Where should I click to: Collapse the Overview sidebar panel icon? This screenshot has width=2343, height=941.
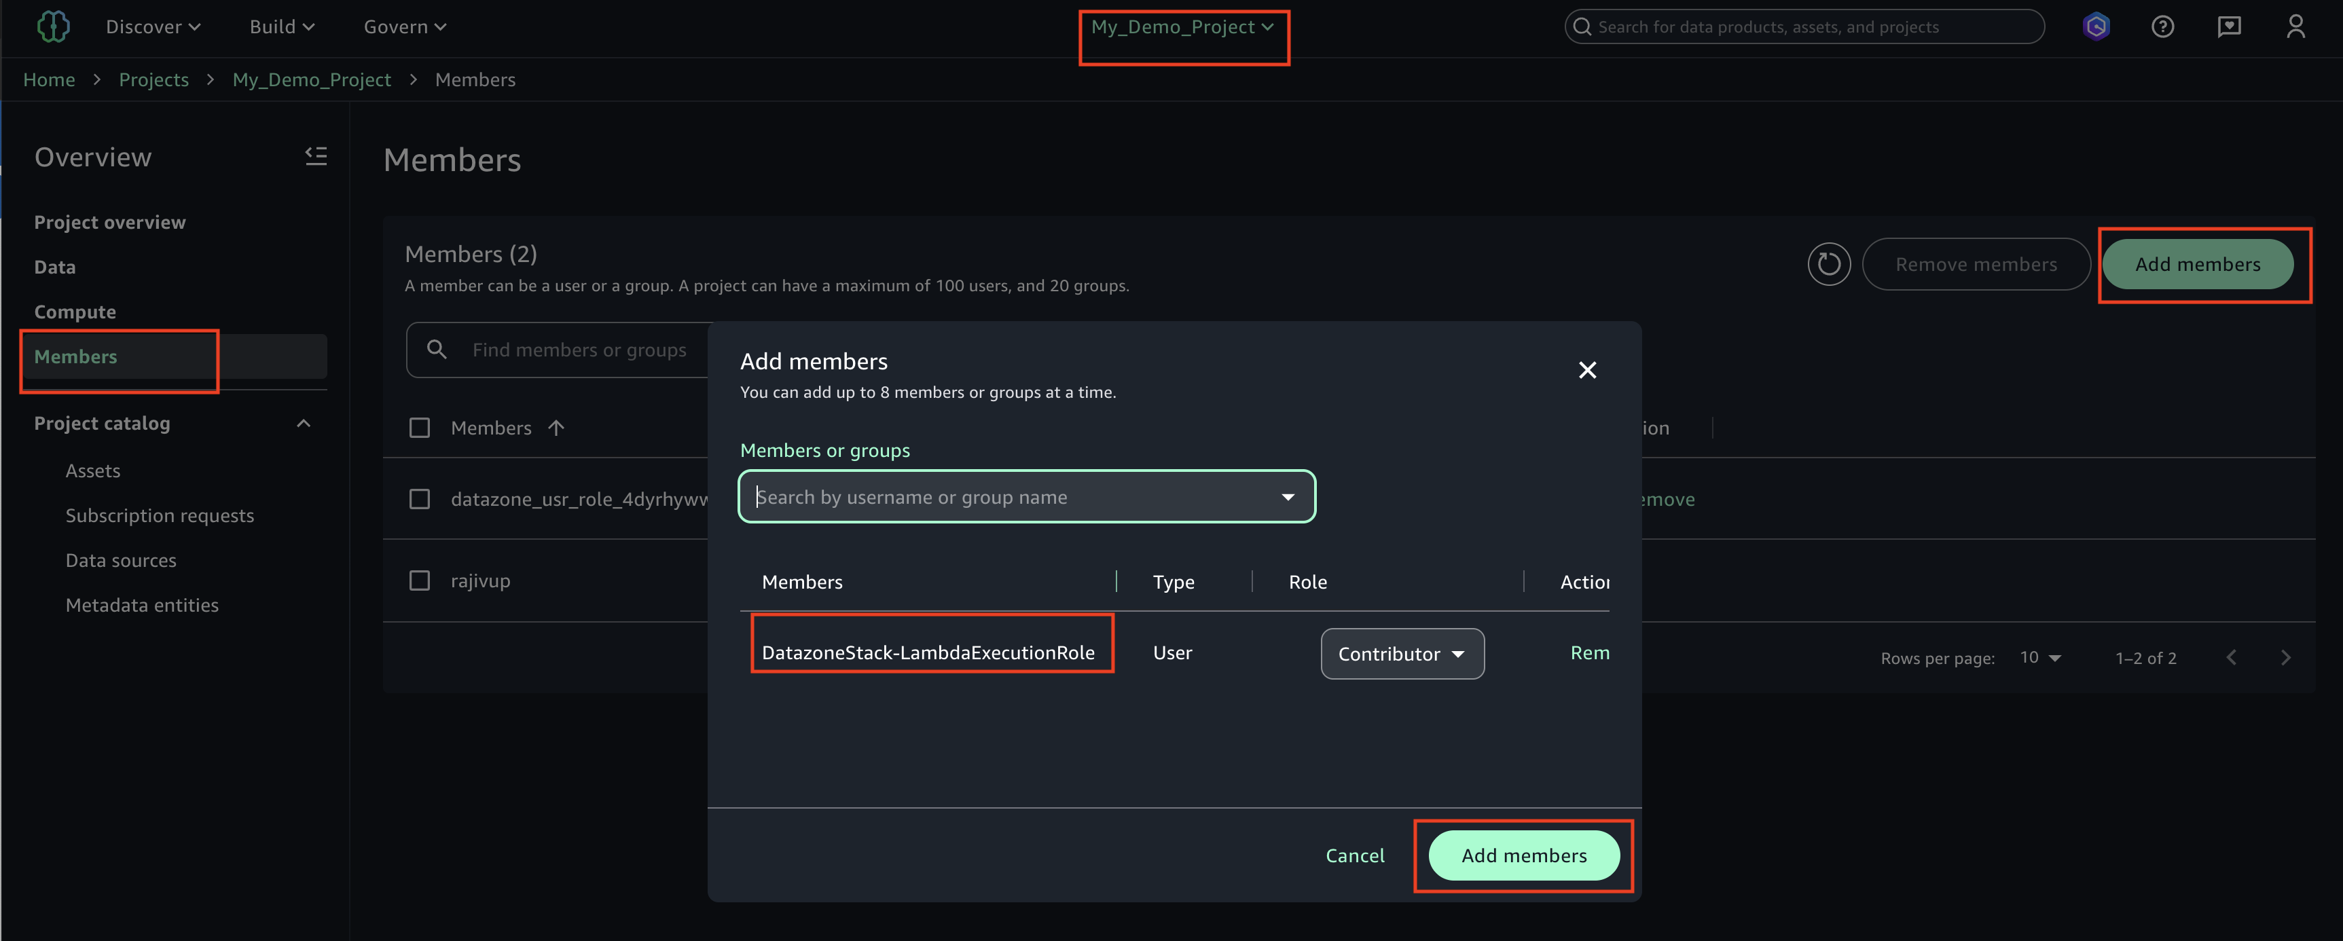point(316,156)
